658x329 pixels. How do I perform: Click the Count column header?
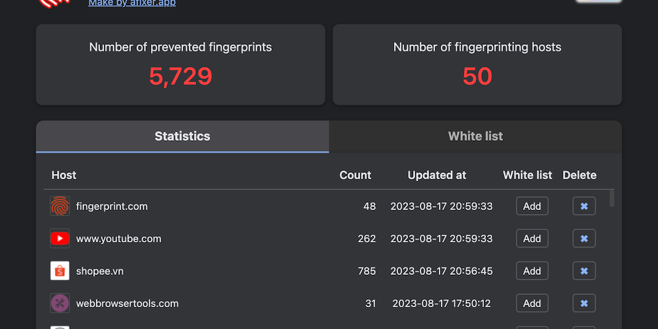(355, 175)
